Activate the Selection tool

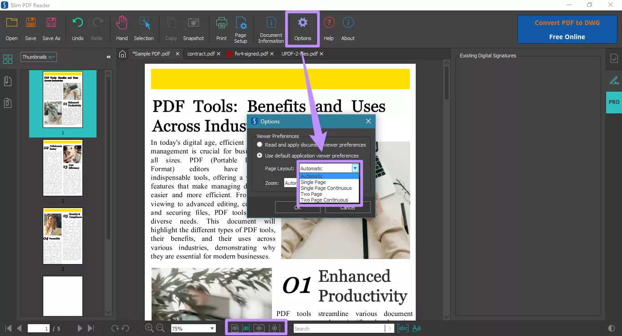pyautogui.click(x=144, y=27)
